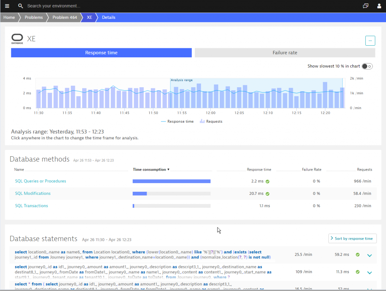Go to Problems breadcrumb
This screenshot has height=291, width=386.
click(x=34, y=17)
